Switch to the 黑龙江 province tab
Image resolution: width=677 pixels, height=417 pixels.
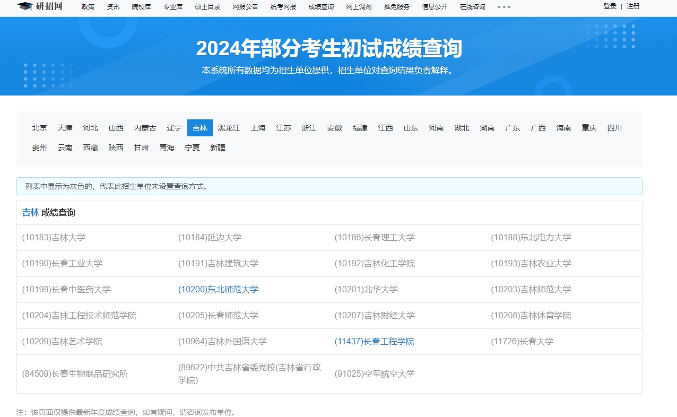coord(229,128)
